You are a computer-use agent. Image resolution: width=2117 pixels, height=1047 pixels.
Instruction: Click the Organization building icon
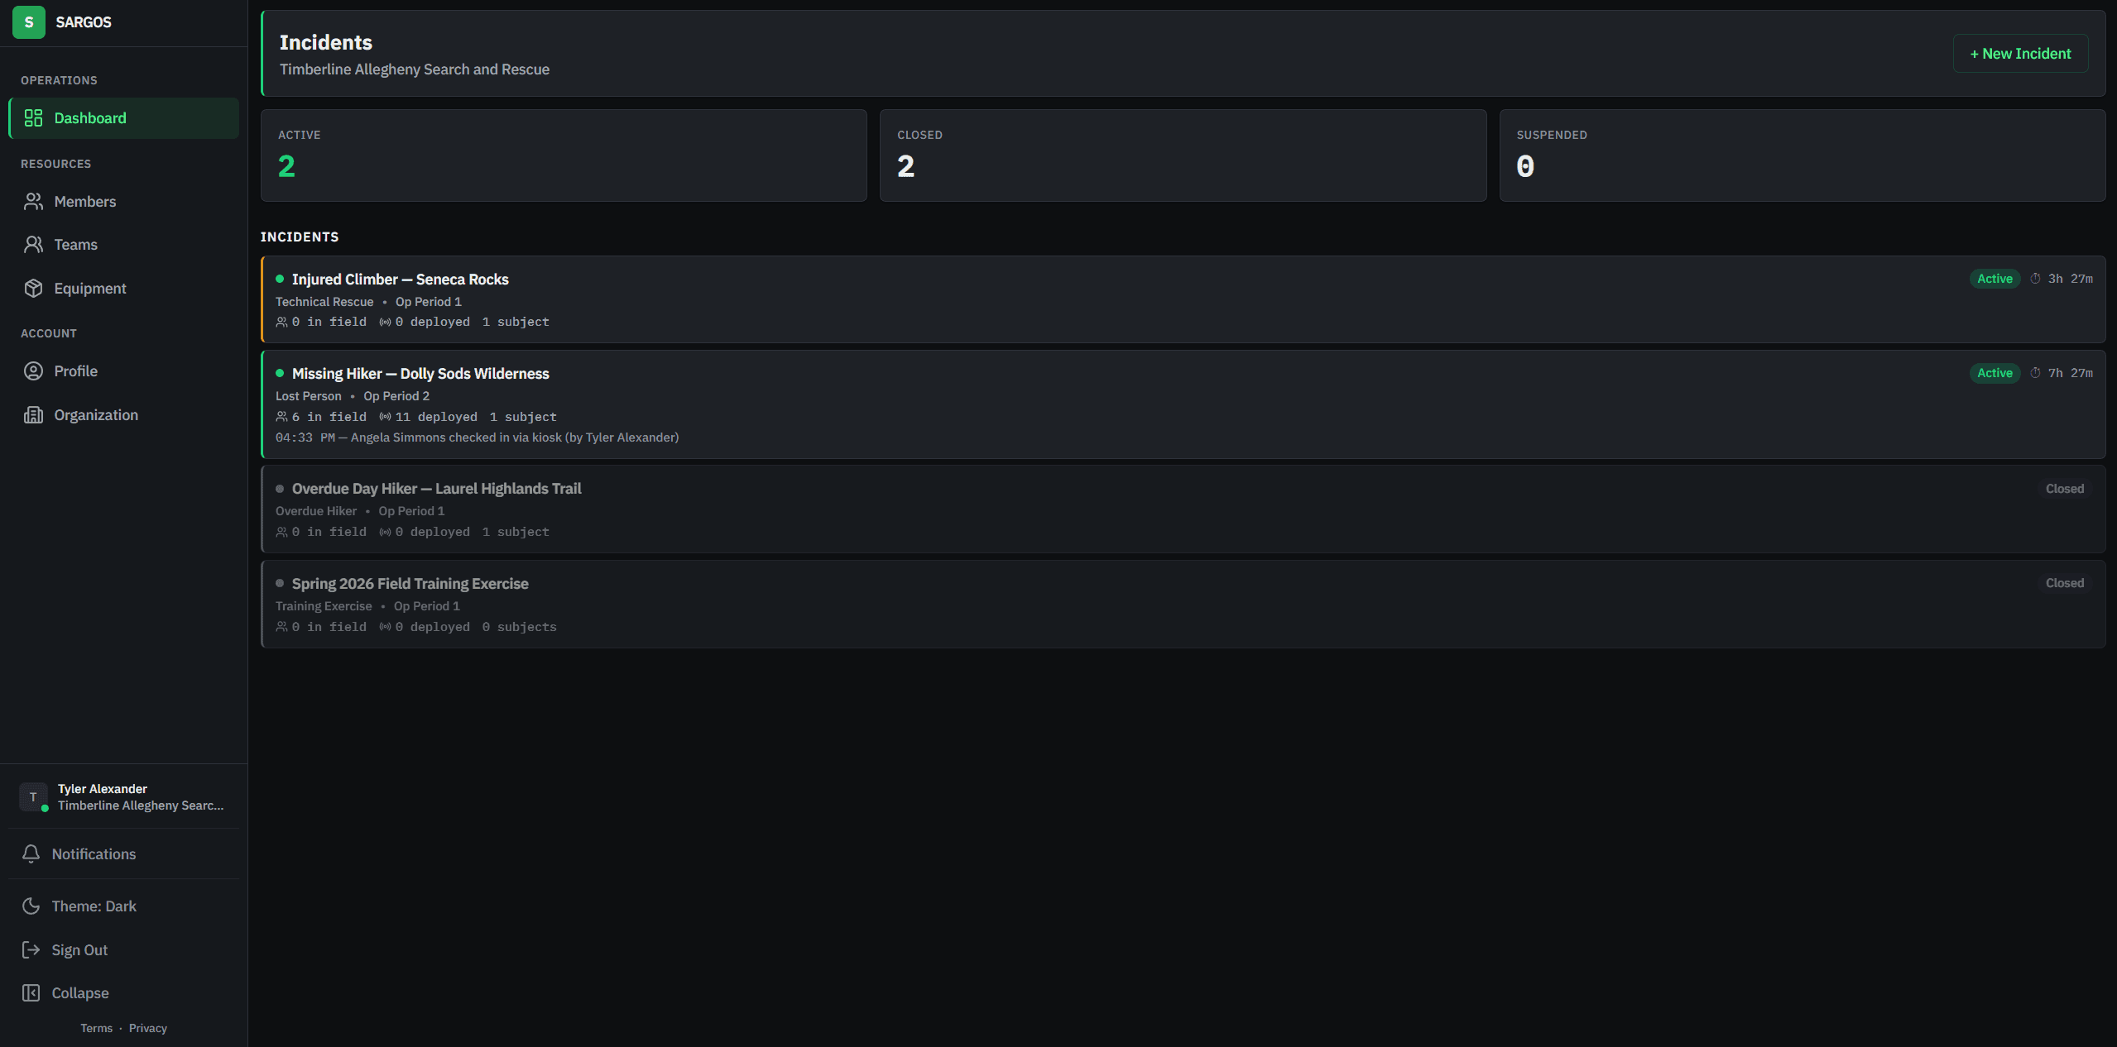tap(33, 415)
